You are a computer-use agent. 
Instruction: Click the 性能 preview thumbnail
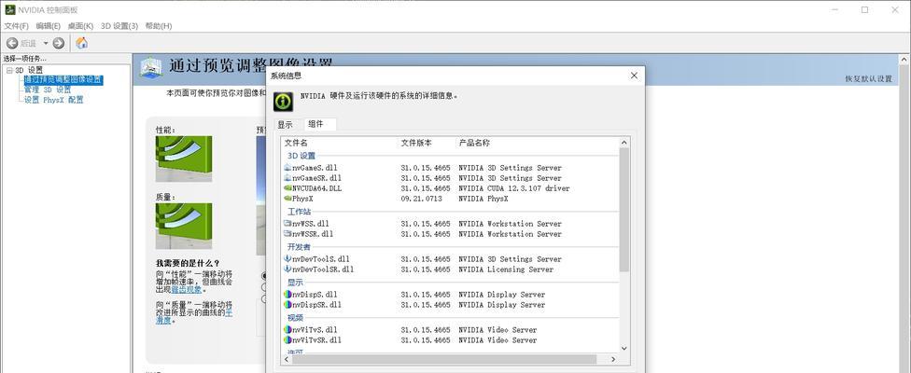pyautogui.click(x=184, y=159)
